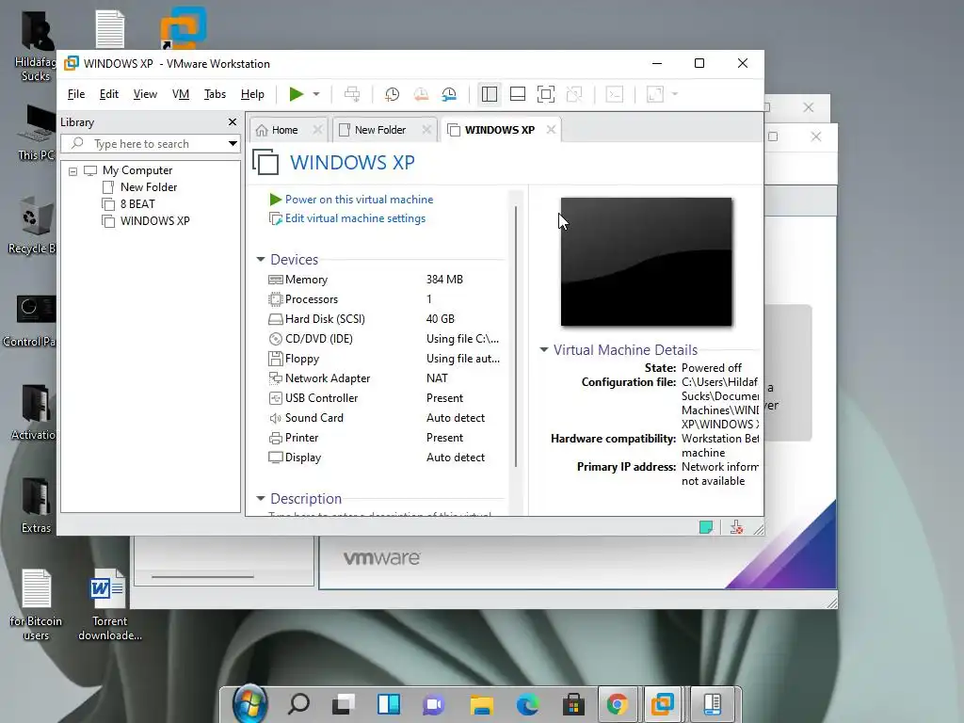Image resolution: width=964 pixels, height=723 pixels.
Task: Click the Send Ctrl+Alt+Del toolbar icon
Action: click(352, 94)
